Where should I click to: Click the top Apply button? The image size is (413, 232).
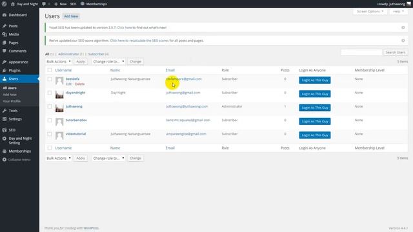(x=81, y=62)
